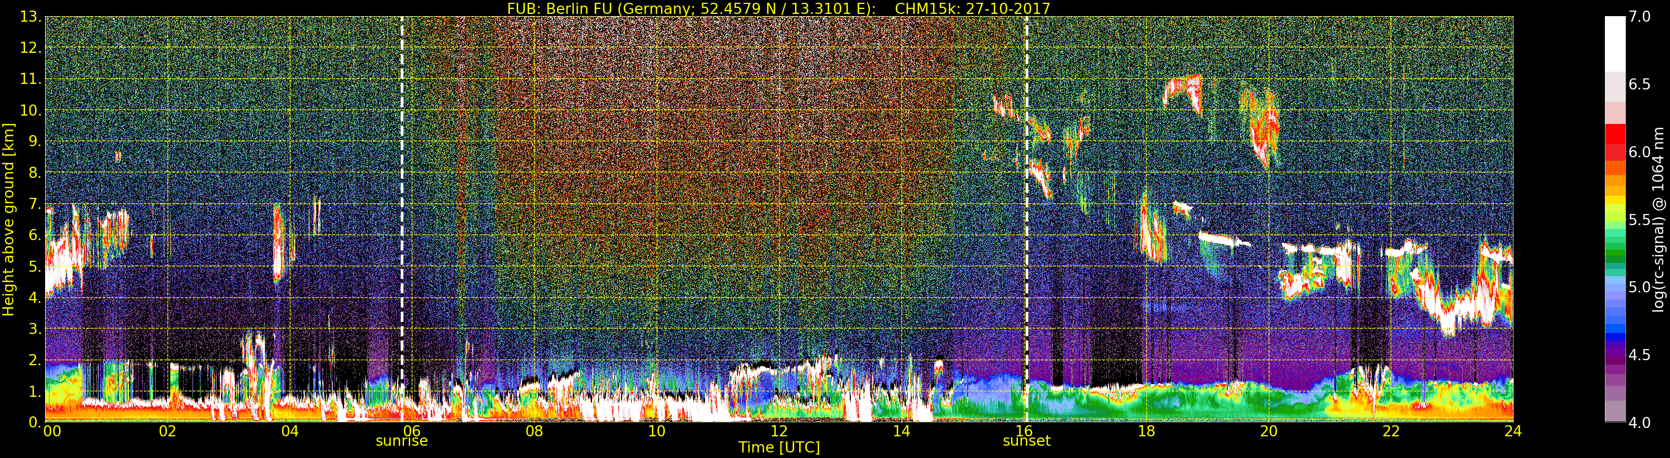This screenshot has height=458, width=1670.
Task: Click the 'Height above ground [km]' axis label
Action: (8, 220)
